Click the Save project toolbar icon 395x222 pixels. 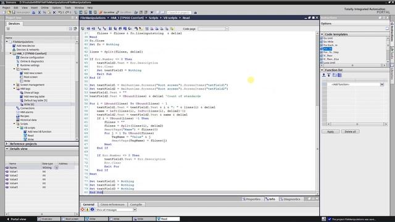click(x=14, y=12)
